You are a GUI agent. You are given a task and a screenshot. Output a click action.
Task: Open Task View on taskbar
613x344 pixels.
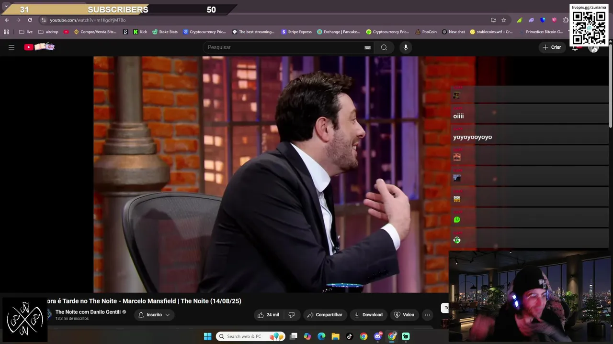[x=294, y=336]
